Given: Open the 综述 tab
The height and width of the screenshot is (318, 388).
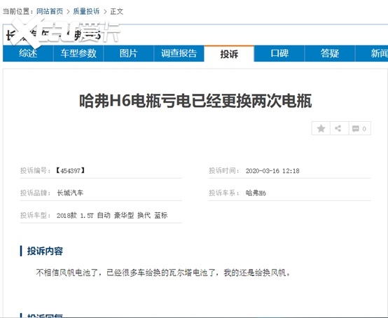Looking at the screenshot, I should pyautogui.click(x=28, y=53).
